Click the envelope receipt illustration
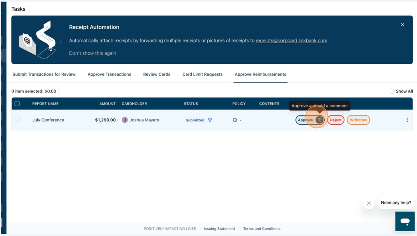 tap(38, 40)
